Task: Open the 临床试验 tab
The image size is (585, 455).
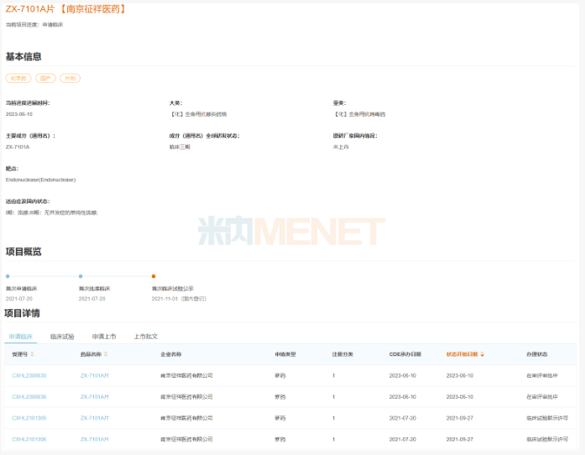Action: point(62,337)
